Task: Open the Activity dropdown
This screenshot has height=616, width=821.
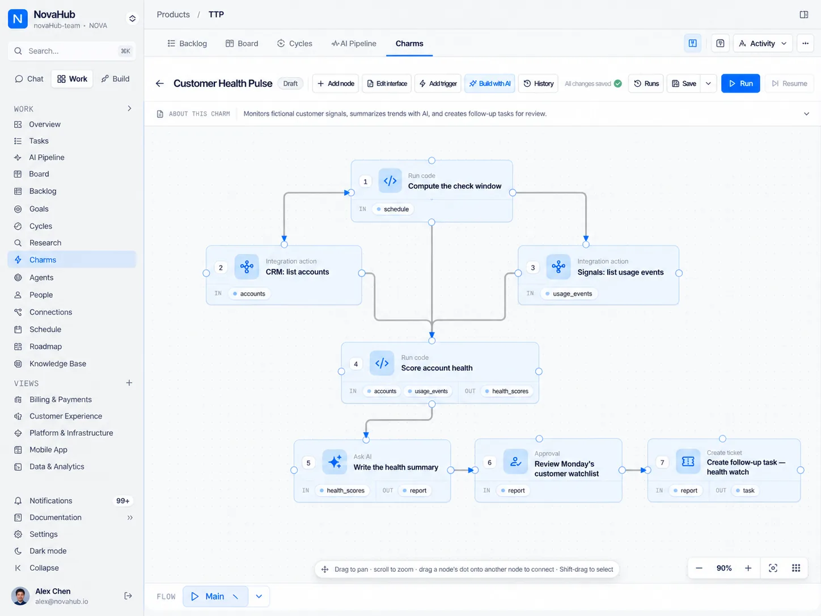Action: pos(763,43)
